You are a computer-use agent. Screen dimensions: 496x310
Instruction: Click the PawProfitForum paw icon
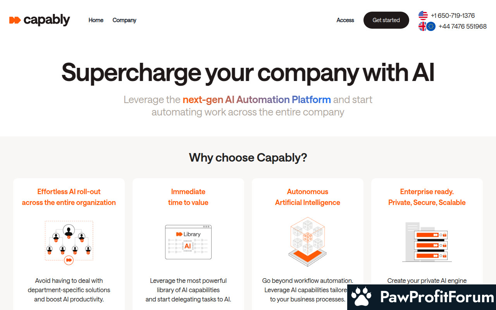pos(361,297)
